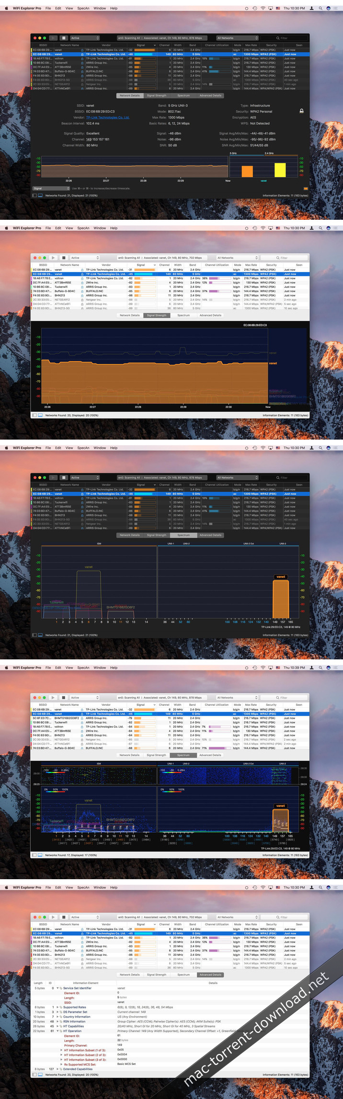Click BHN213 row's lock icon in Signal Strength window

tap(82, 295)
